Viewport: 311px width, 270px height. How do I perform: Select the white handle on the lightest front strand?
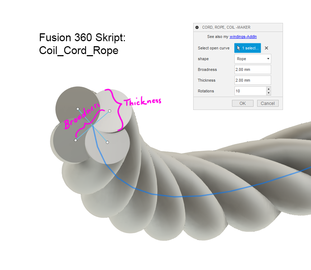coord(107,142)
